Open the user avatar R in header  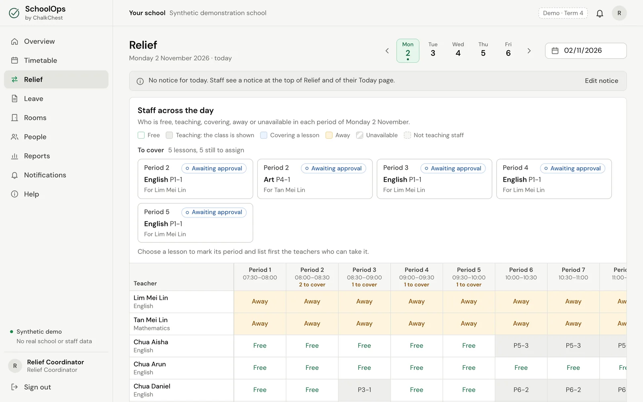tap(619, 13)
